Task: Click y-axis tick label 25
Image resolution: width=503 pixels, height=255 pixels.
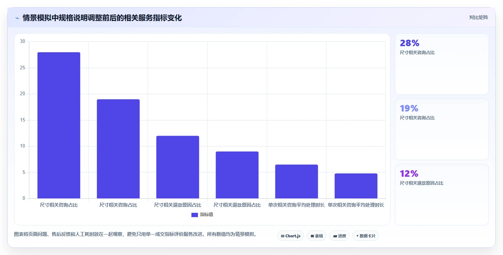Action: tap(22, 68)
